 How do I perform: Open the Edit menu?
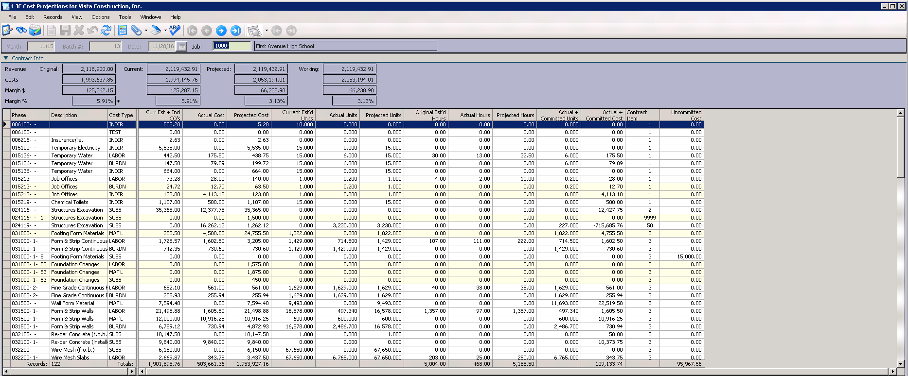coord(30,17)
